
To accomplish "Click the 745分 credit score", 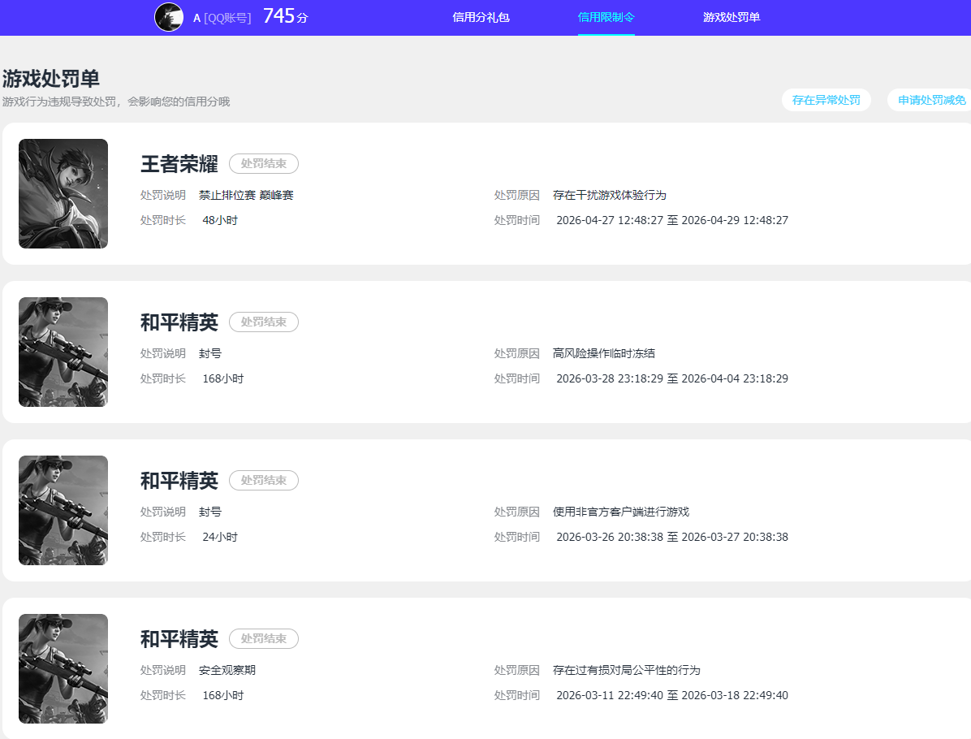I will click(286, 16).
